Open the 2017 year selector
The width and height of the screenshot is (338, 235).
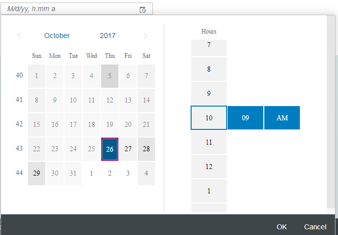(107, 36)
